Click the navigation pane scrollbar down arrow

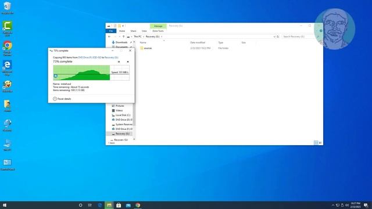(134, 139)
